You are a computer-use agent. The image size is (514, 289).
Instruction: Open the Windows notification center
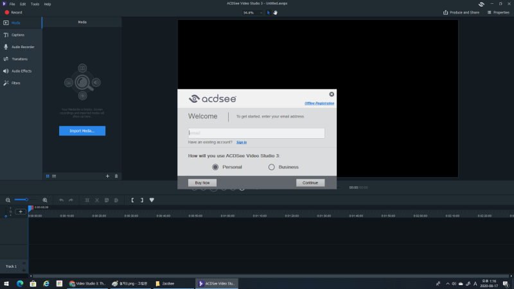(x=506, y=283)
